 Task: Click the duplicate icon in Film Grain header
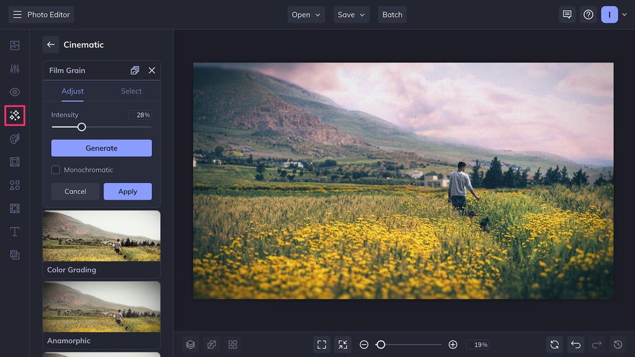click(x=135, y=71)
